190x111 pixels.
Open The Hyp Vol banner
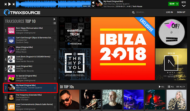point(75,64)
